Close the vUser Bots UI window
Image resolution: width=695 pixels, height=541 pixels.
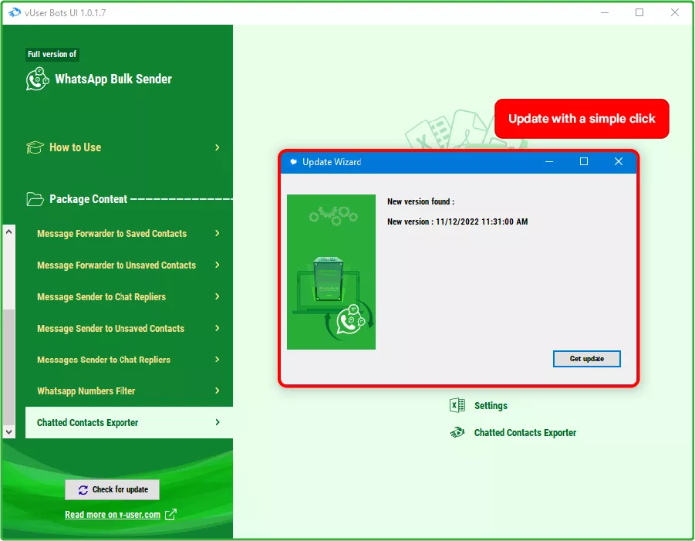675,12
